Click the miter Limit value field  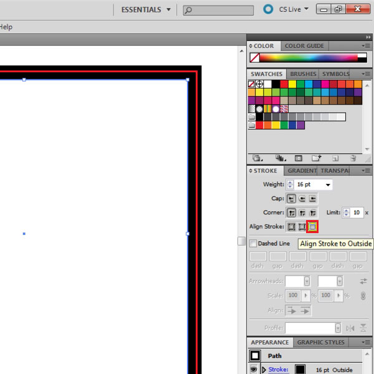point(357,213)
